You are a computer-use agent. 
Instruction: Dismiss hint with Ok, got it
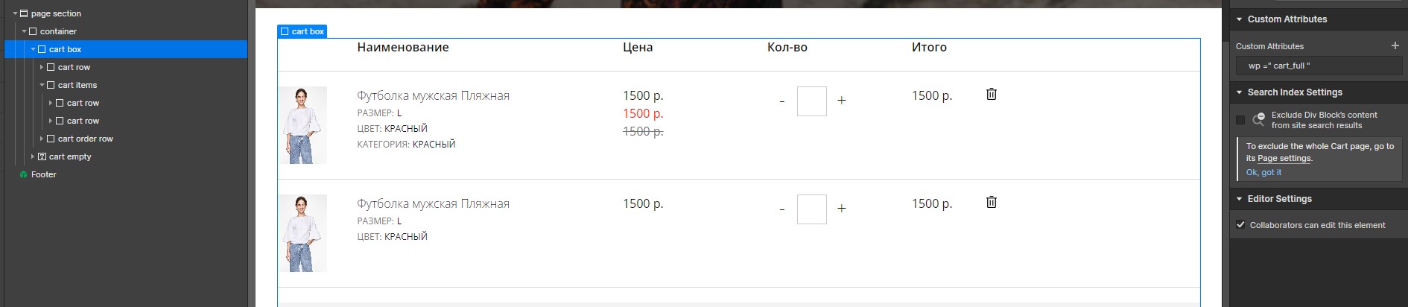point(1264,172)
